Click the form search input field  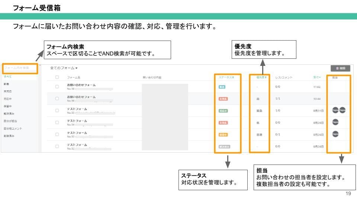(x=20, y=68)
